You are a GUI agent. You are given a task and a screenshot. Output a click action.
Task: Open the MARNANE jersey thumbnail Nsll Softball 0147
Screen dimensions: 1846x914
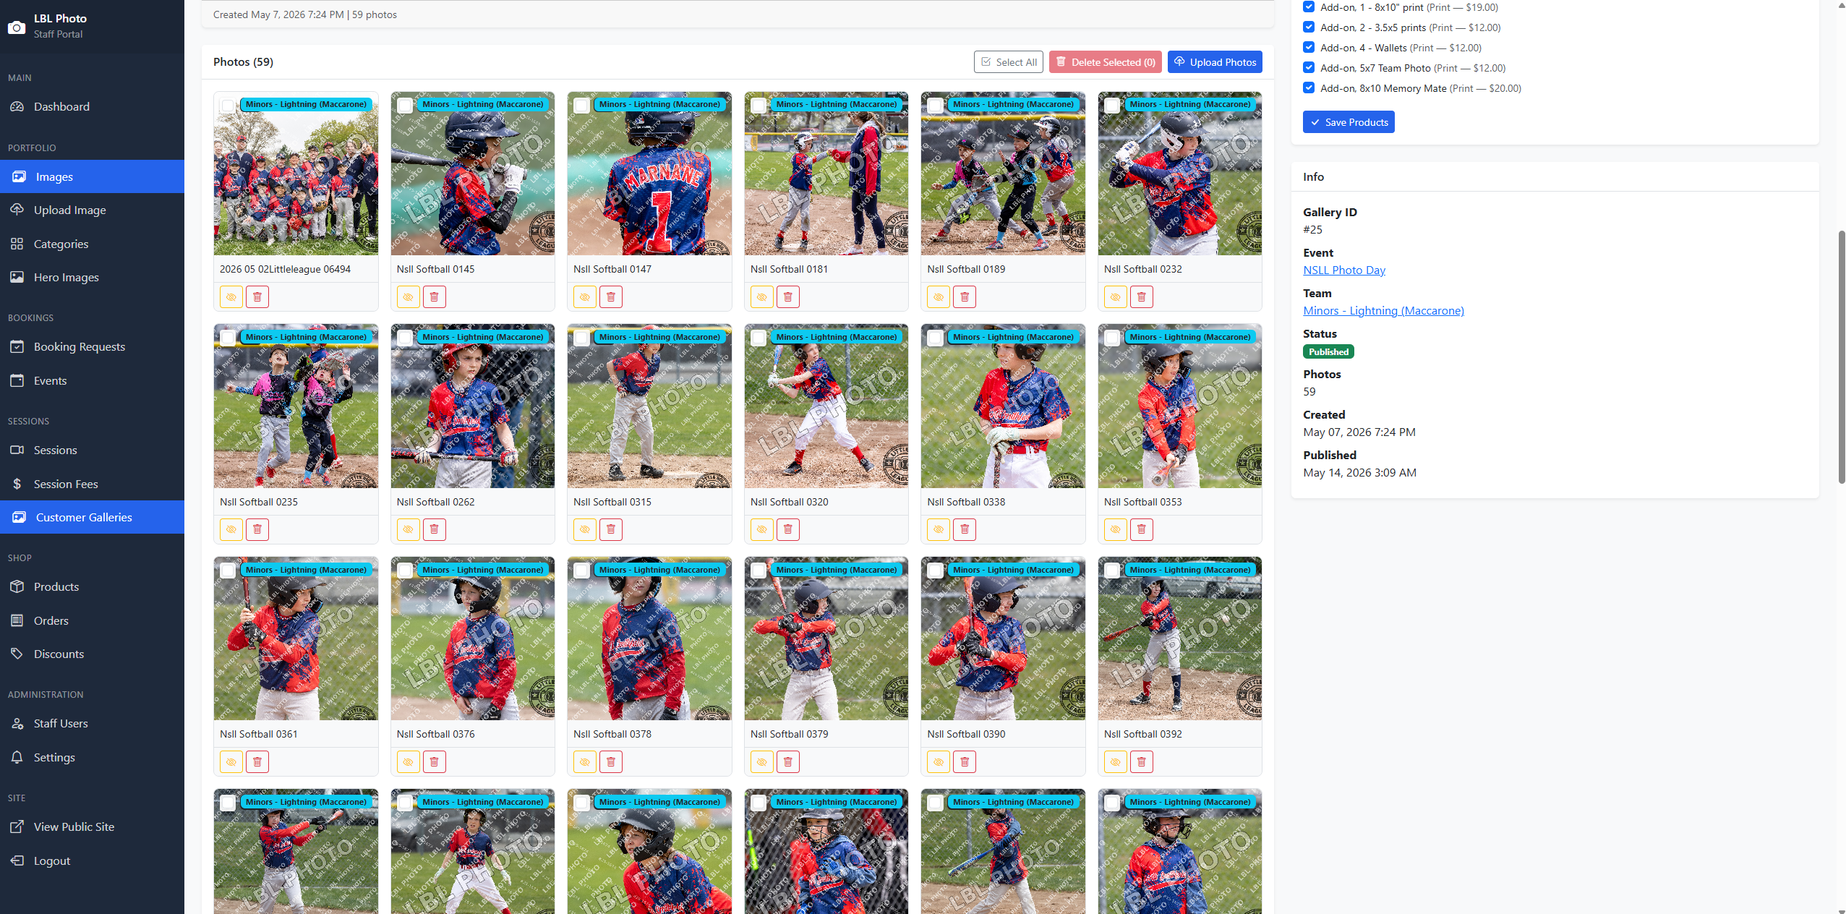[649, 174]
